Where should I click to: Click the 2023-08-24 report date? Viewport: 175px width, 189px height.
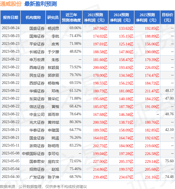tap(11, 28)
